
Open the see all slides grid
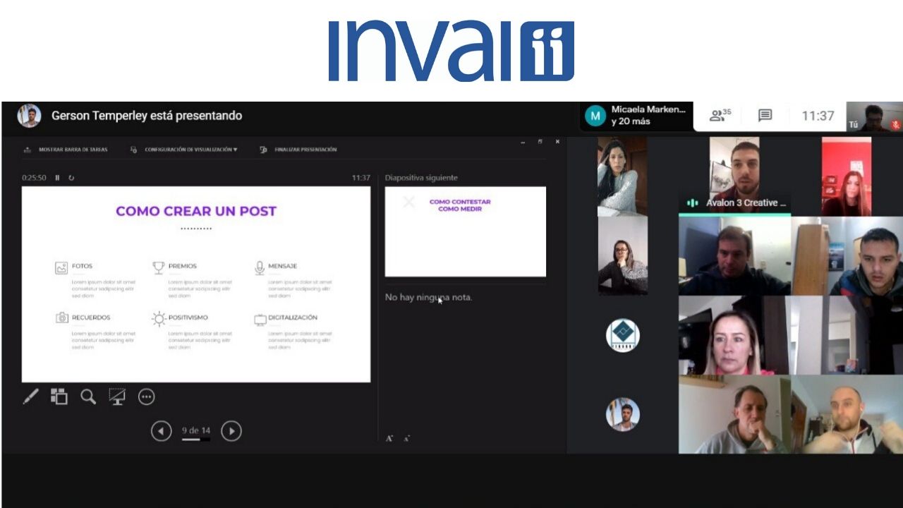[x=59, y=397]
